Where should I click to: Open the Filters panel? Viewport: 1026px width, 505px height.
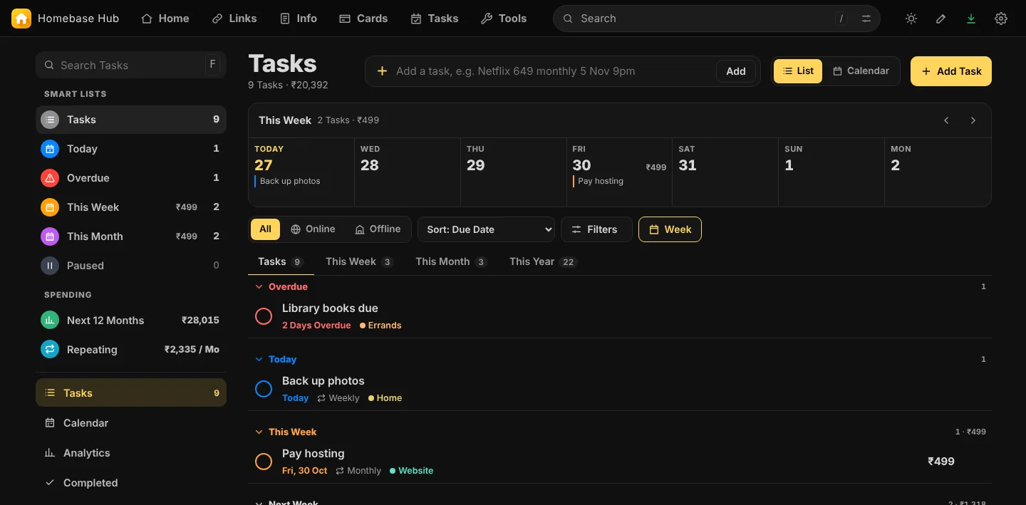click(x=596, y=229)
